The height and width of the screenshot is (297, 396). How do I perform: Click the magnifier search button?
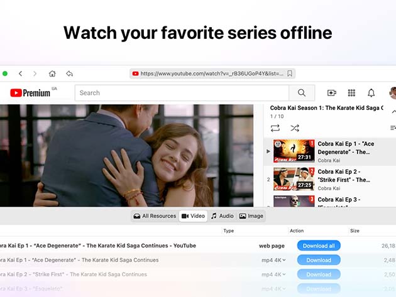pyautogui.click(x=302, y=93)
